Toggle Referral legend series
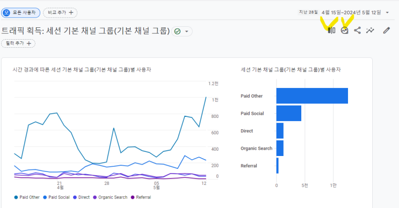Viewport: 399px width, 208px height. click(x=141, y=197)
